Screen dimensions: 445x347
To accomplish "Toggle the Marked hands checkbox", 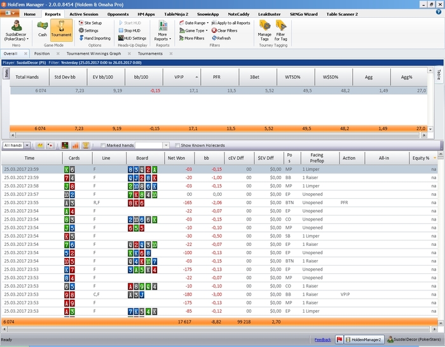I will click(103, 146).
